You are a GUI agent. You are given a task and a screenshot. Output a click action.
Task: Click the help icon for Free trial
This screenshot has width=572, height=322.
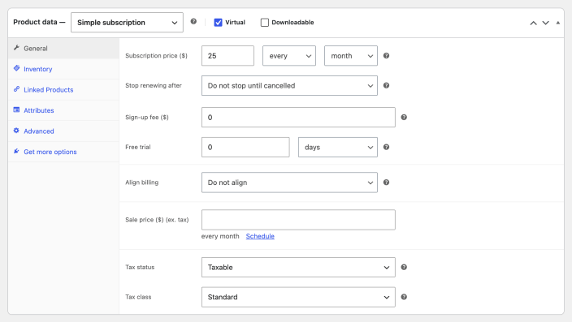386,147
